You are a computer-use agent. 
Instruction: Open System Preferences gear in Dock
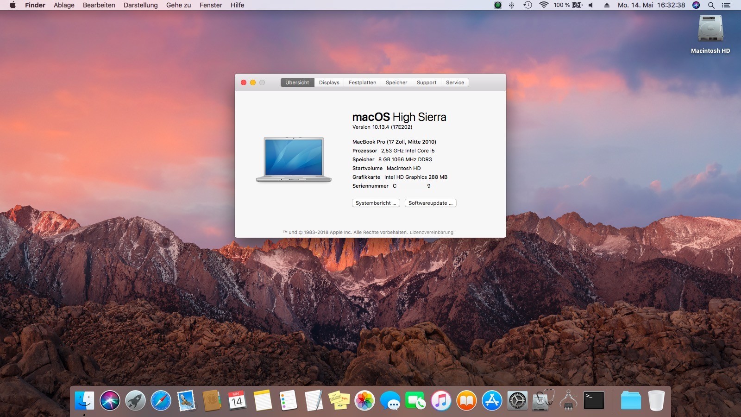click(x=517, y=400)
